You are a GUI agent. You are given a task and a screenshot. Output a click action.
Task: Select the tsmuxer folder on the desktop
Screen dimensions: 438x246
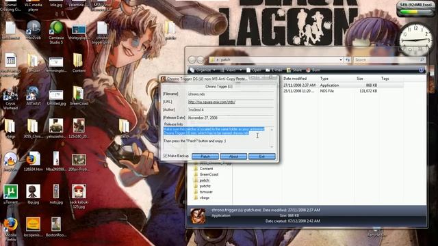[34, 63]
